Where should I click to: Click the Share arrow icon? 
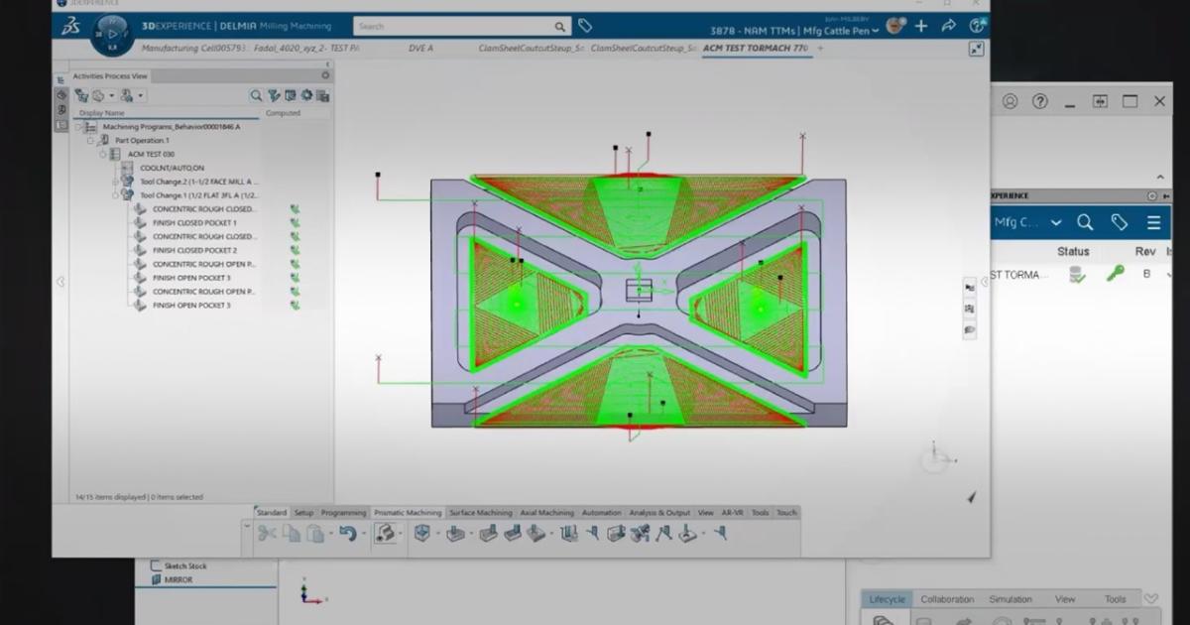[x=949, y=27]
